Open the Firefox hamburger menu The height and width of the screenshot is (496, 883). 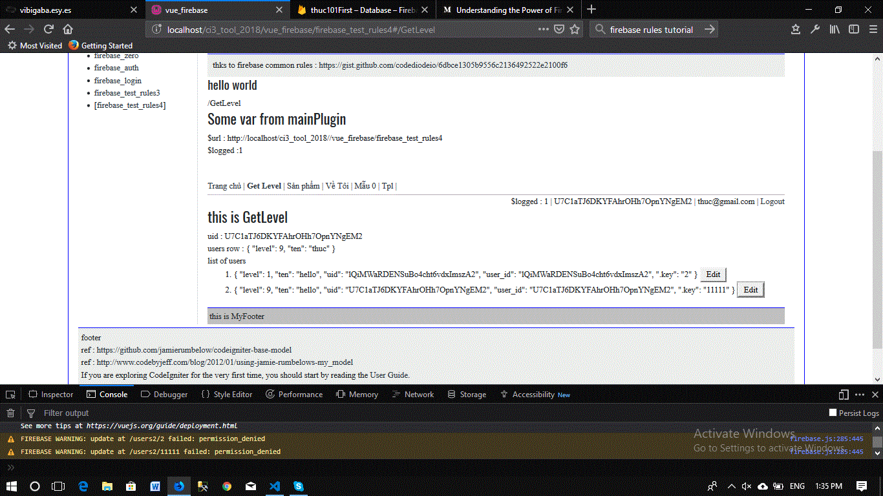[x=872, y=29]
